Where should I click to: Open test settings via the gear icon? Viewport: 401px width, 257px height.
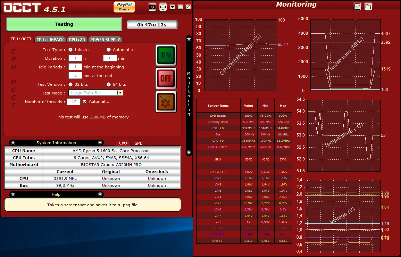pyautogui.click(x=166, y=101)
